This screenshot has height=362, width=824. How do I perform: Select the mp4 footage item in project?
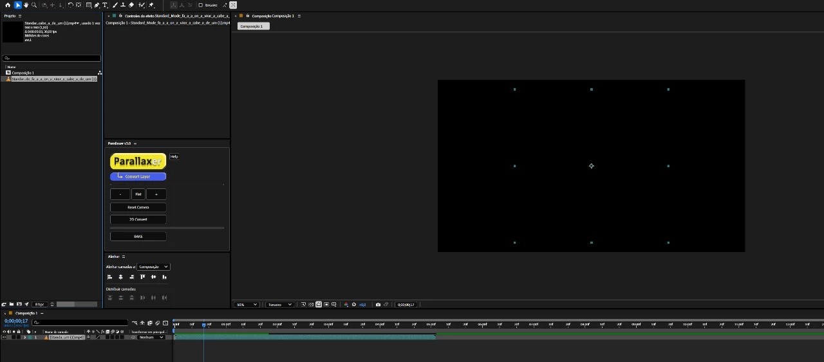point(53,79)
